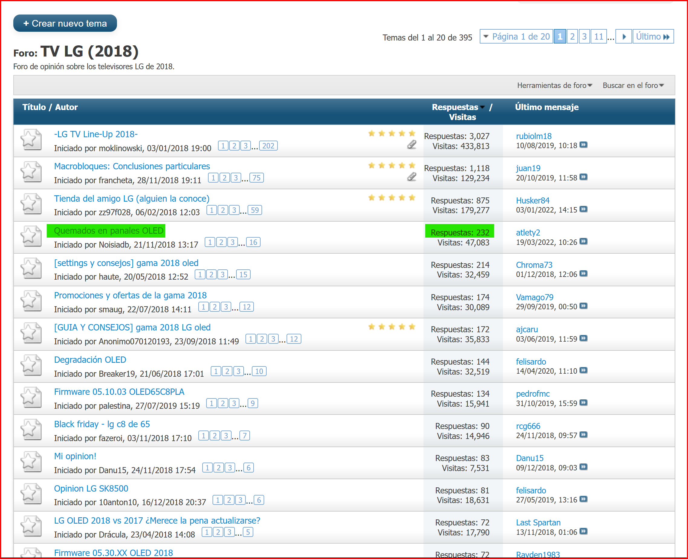This screenshot has width=688, height=559.
Task: Open thread Quemados en panales OLED
Action: pyautogui.click(x=109, y=231)
